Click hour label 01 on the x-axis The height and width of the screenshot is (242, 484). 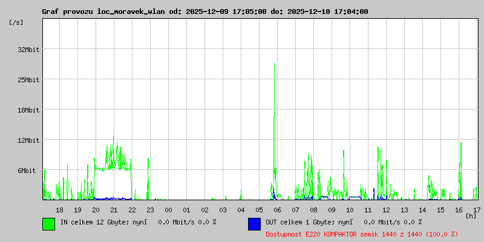click(x=186, y=210)
